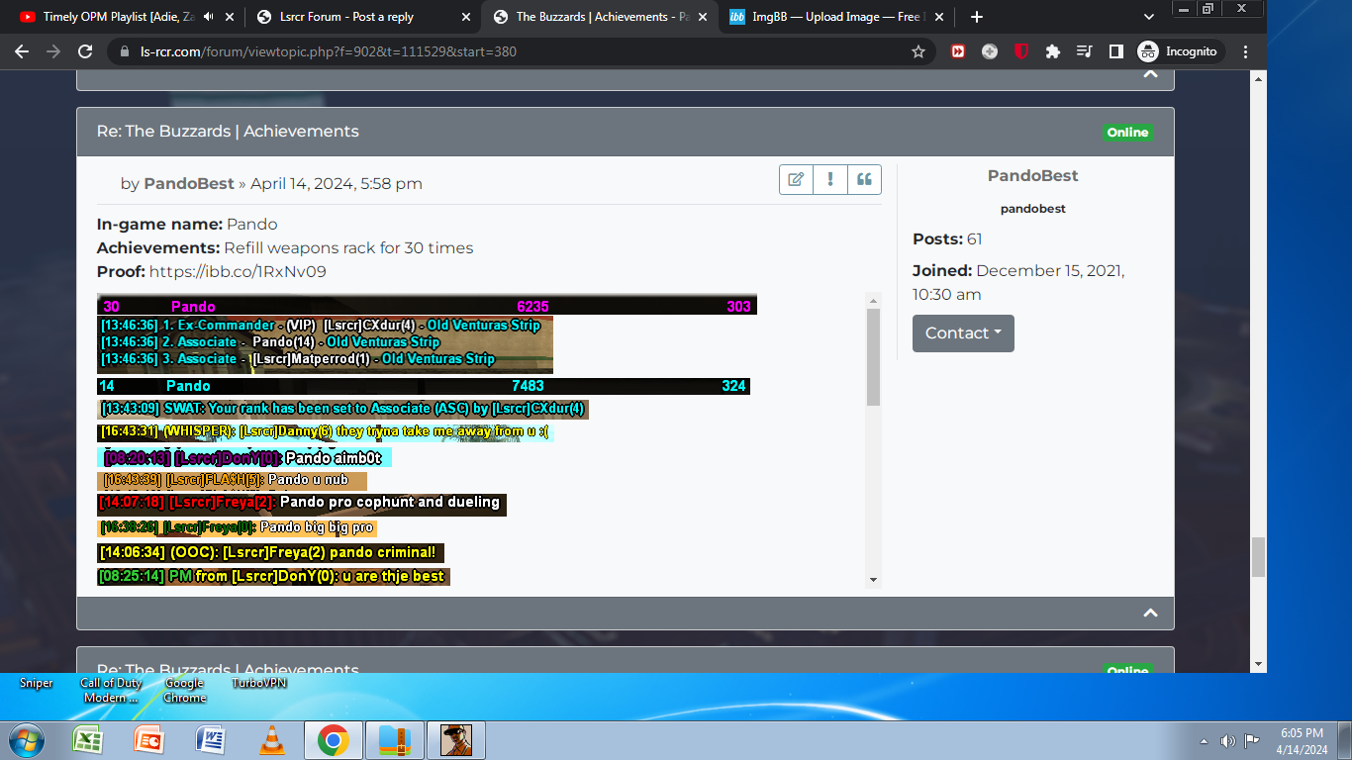Launch Word from the taskbar

coord(211,740)
